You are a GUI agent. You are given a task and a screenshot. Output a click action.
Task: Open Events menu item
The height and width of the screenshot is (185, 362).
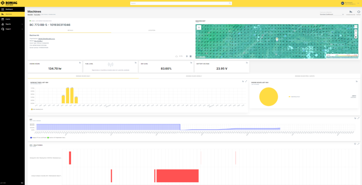pyautogui.click(x=12, y=19)
